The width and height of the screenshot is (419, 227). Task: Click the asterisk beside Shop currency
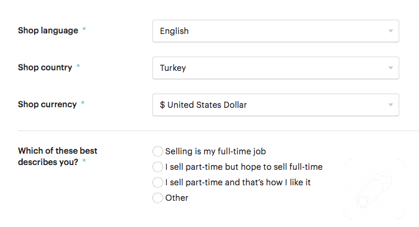(x=82, y=102)
